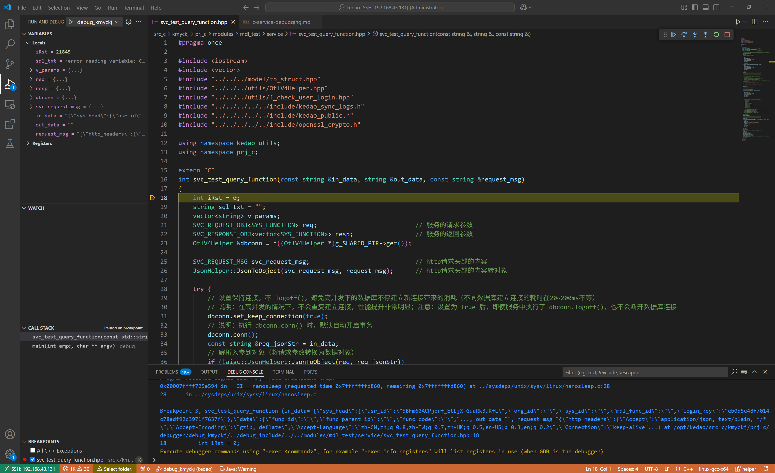This screenshot has height=473, width=775.
Task: Open the Selection menu
Action: [59, 8]
